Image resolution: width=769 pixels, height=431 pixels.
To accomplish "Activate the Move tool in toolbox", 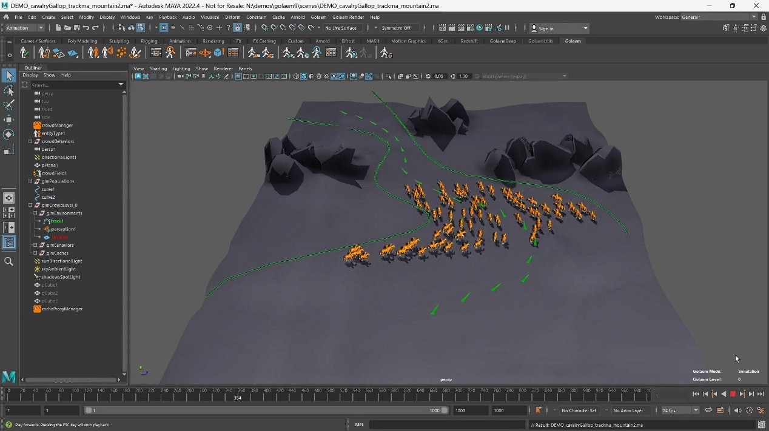I will tap(8, 119).
